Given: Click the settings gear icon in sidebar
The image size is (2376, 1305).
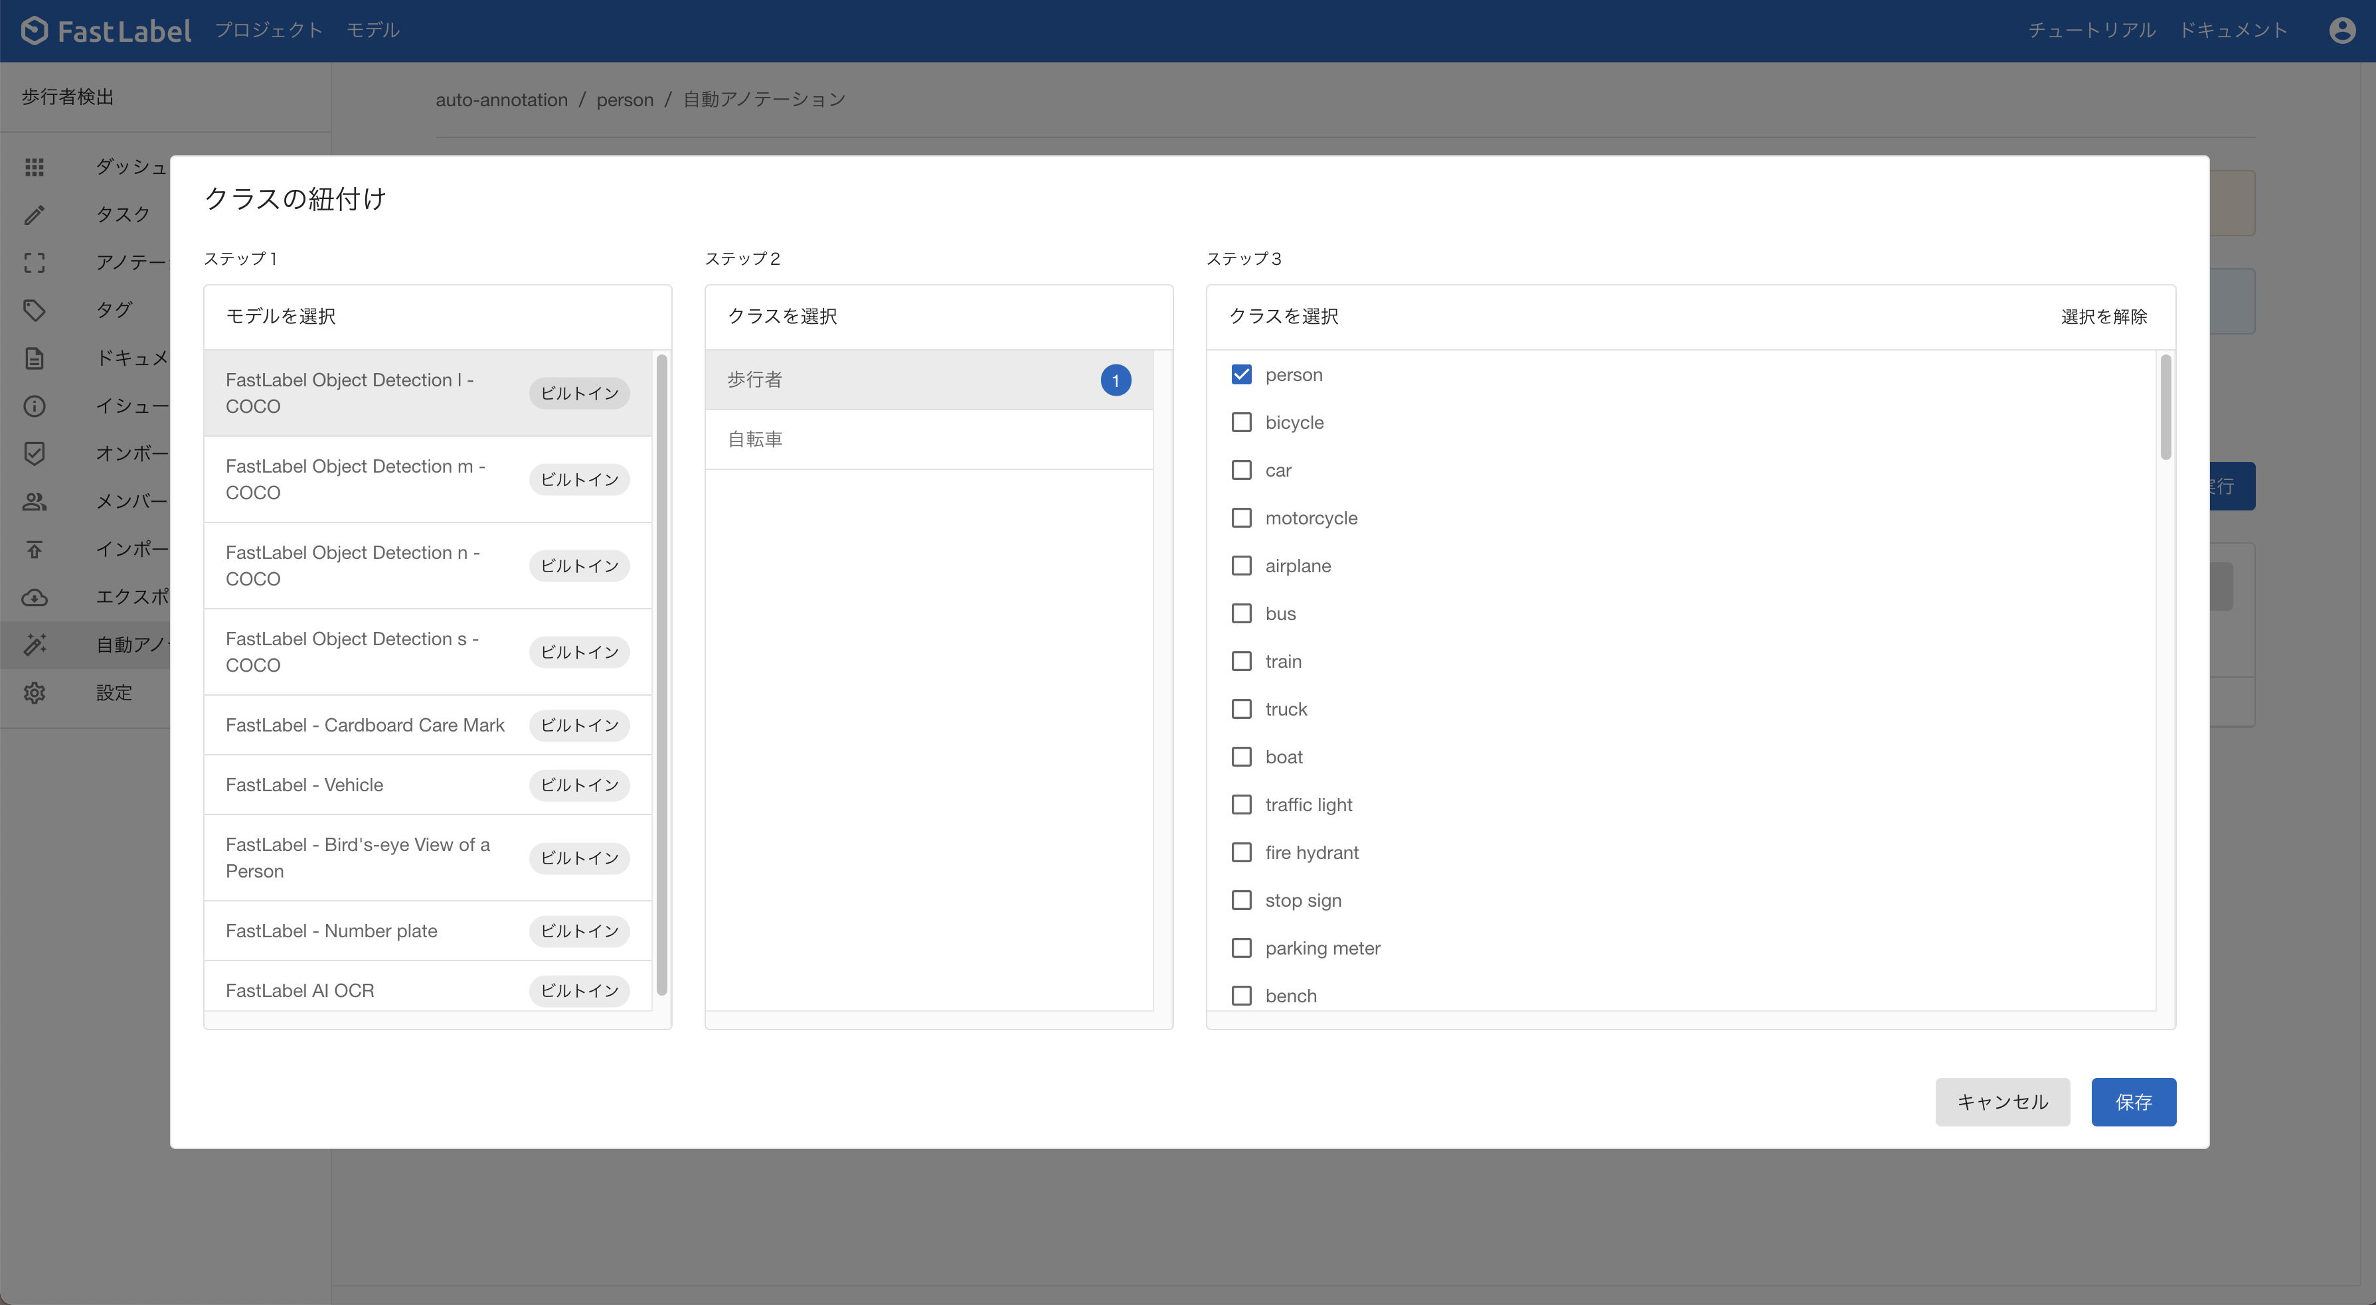Looking at the screenshot, I should (x=34, y=692).
